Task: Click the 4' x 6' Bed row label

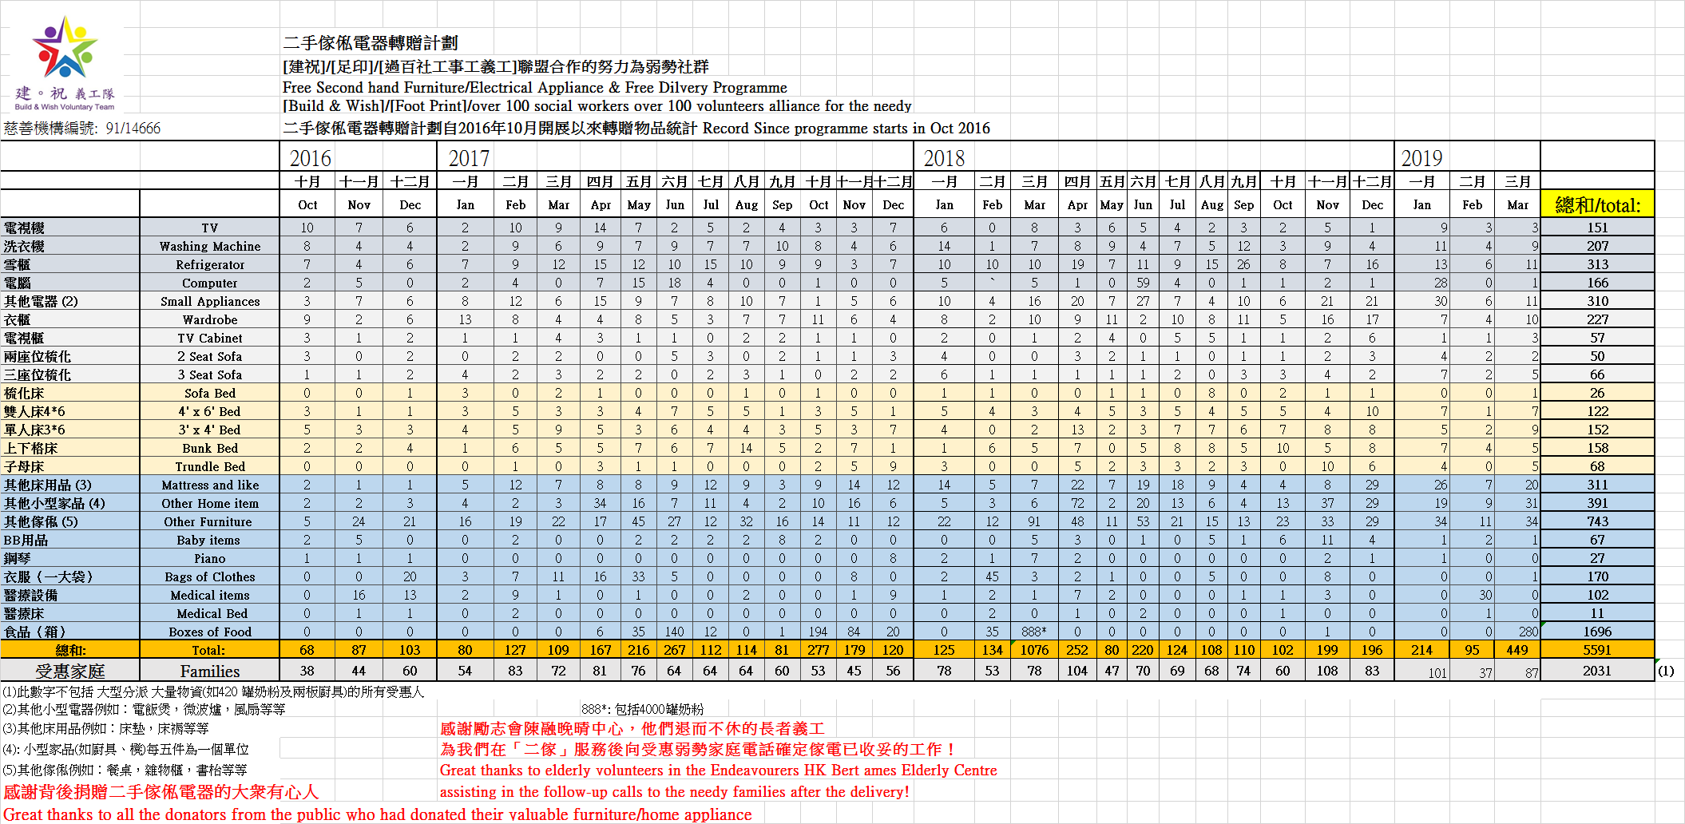Action: point(210,411)
